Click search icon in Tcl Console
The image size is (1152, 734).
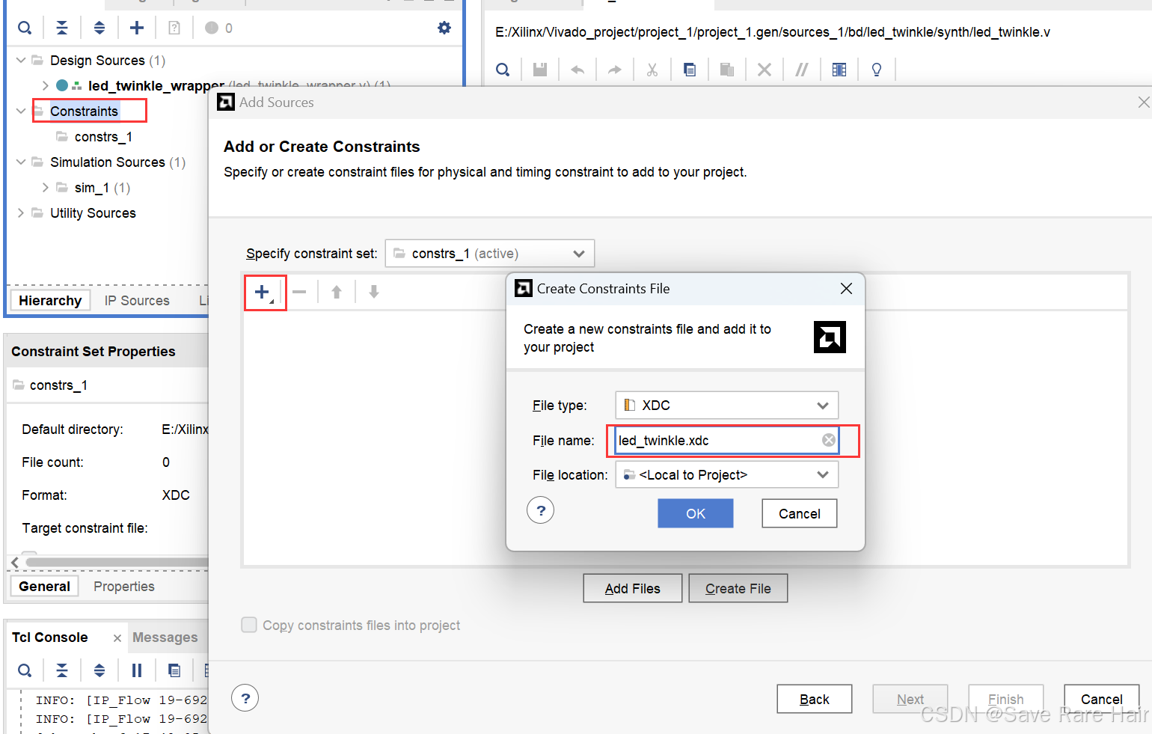(25, 670)
